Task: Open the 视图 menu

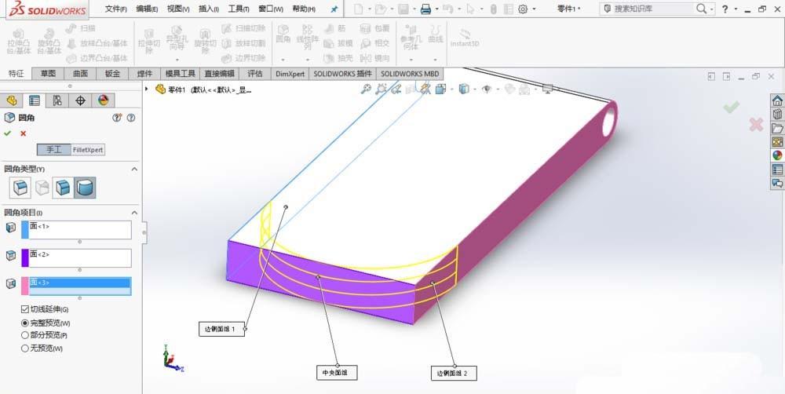Action: coord(178,9)
